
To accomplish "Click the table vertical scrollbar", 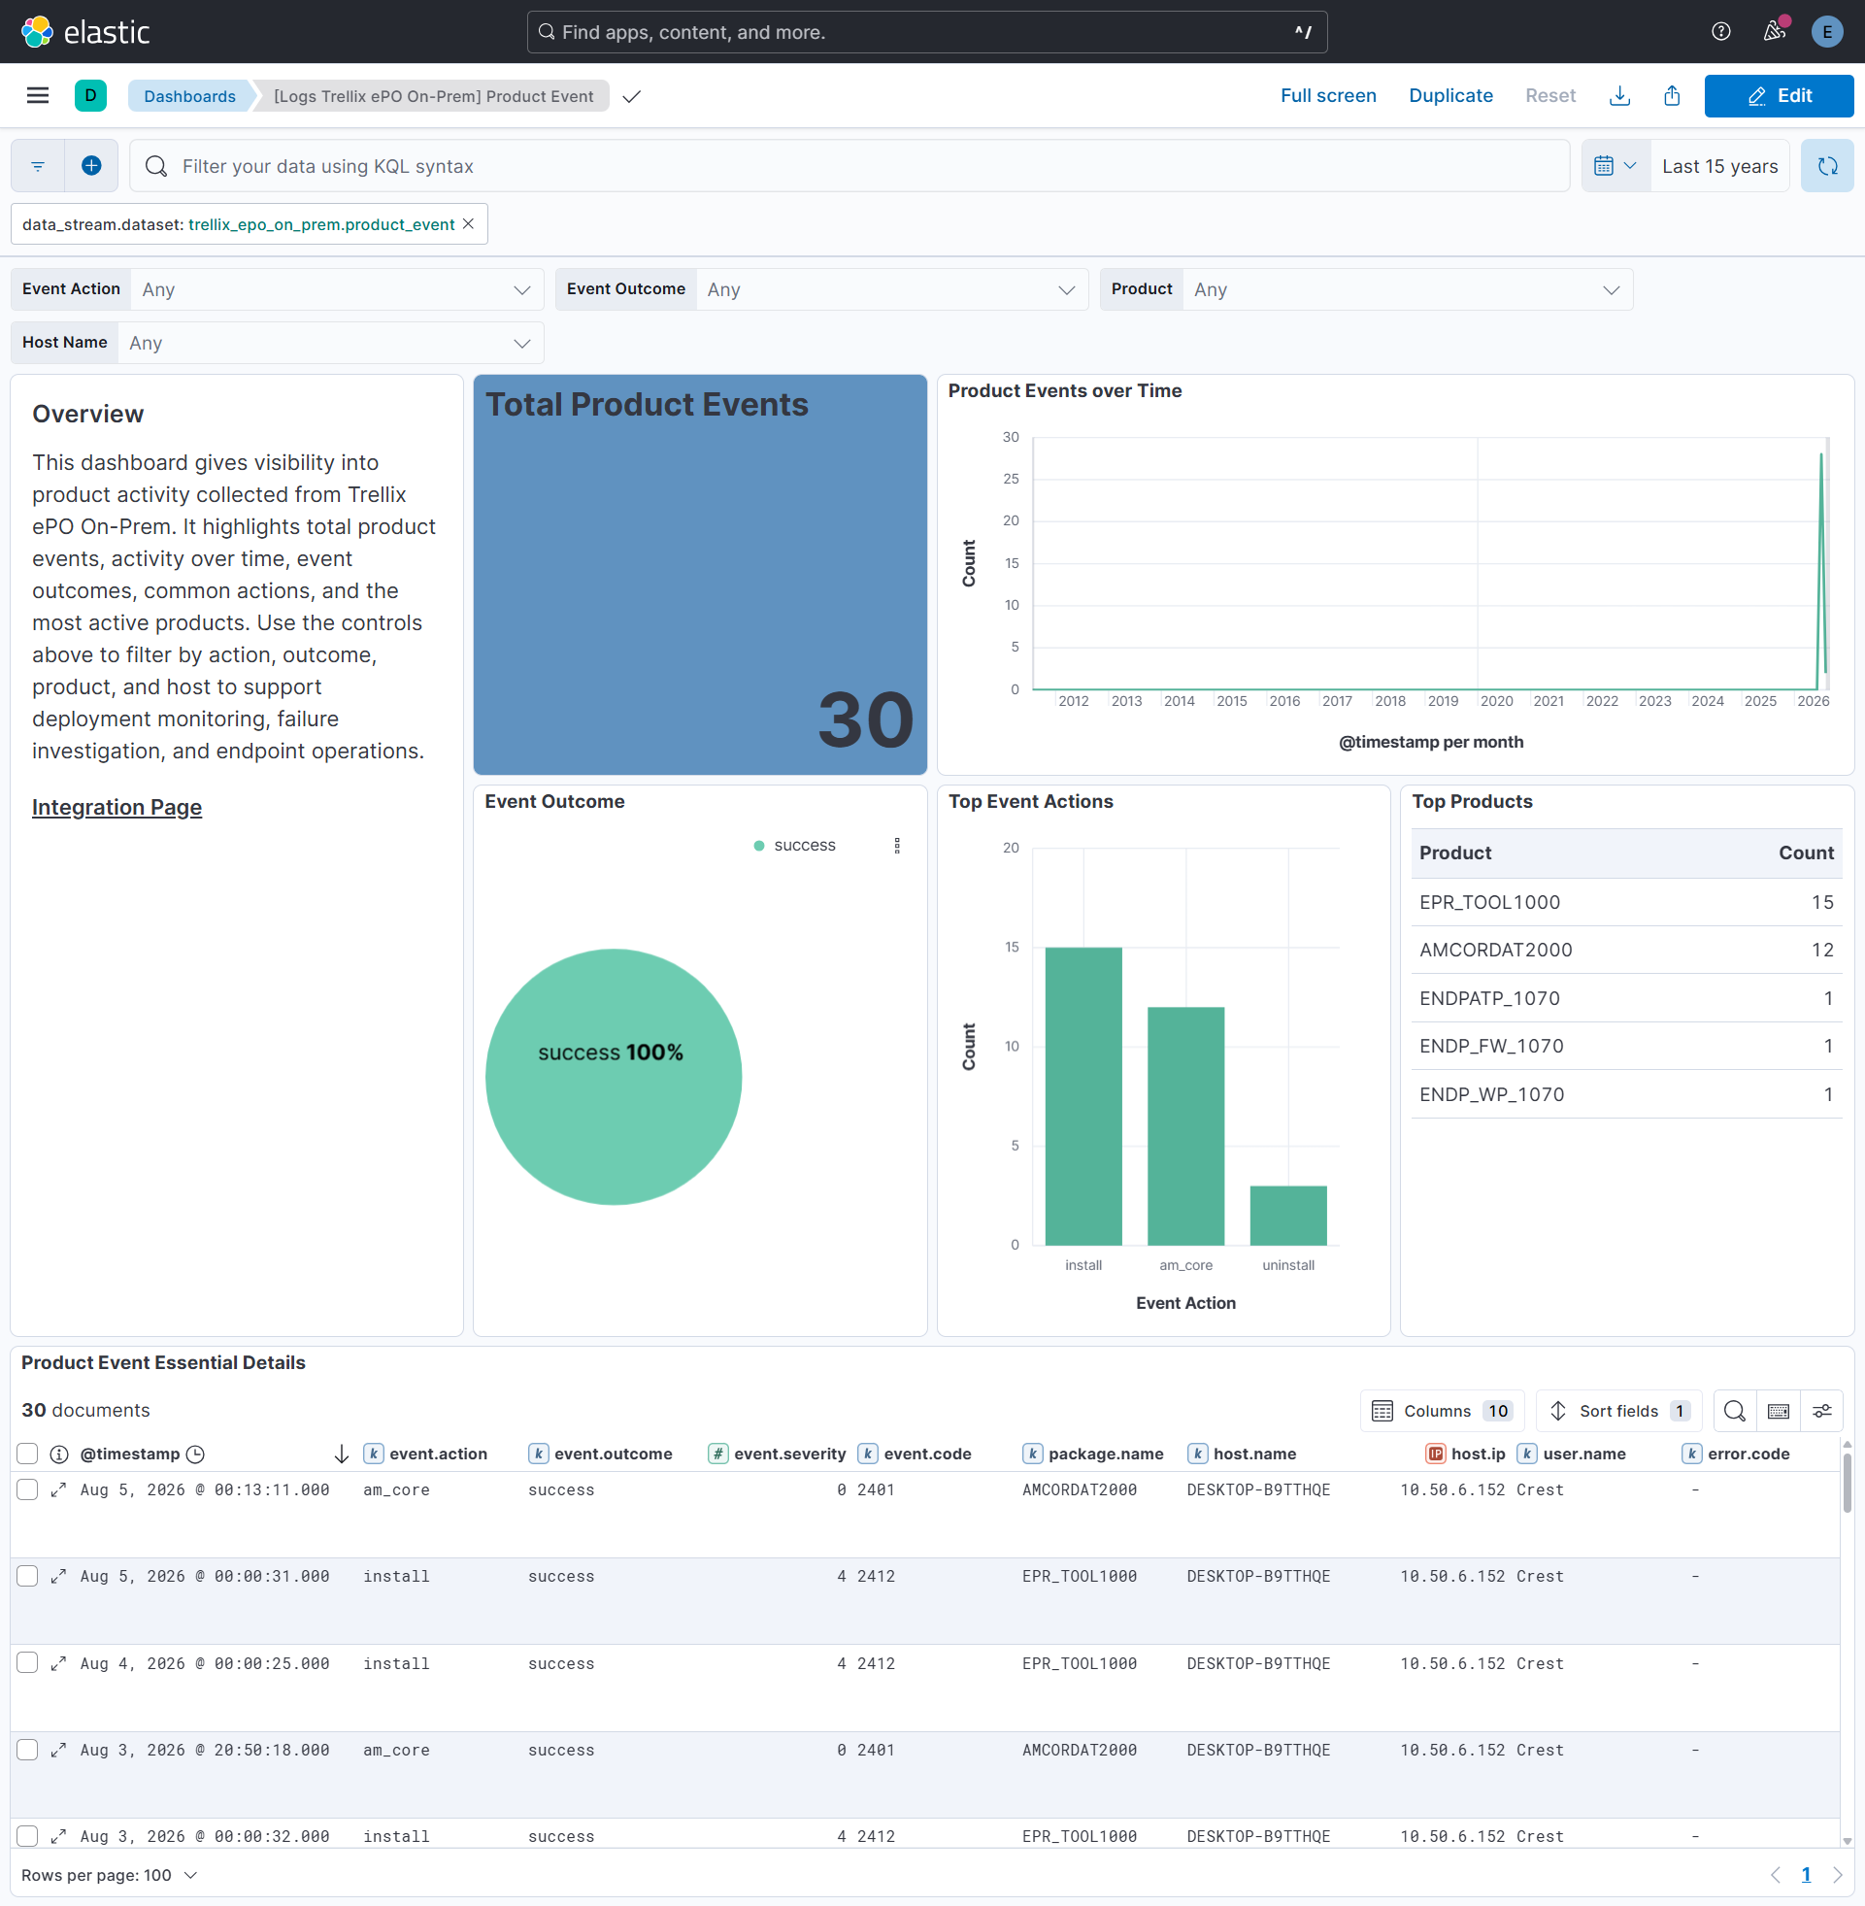I will tap(1847, 1483).
